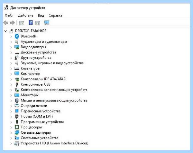The width and height of the screenshot is (193, 153).
Task: Click the Контроллеры USB plug icon
Action: click(17, 84)
